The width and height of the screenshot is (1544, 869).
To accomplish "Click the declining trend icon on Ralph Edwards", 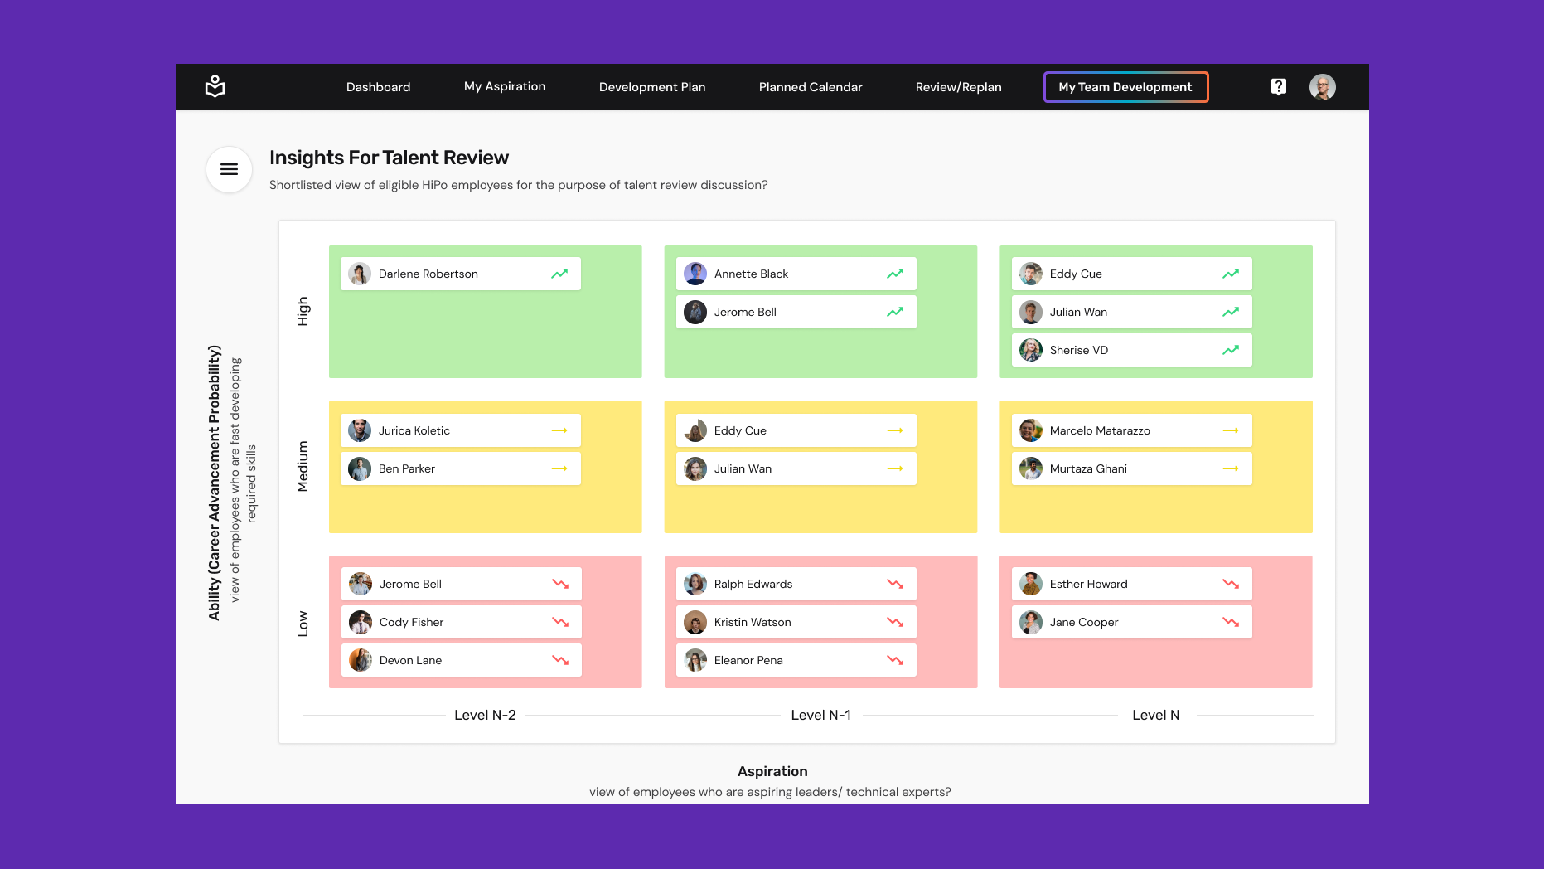I will tap(895, 584).
